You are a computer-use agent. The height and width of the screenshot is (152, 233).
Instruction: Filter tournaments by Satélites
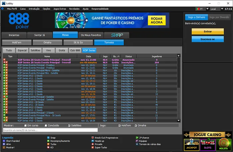(x=35, y=51)
